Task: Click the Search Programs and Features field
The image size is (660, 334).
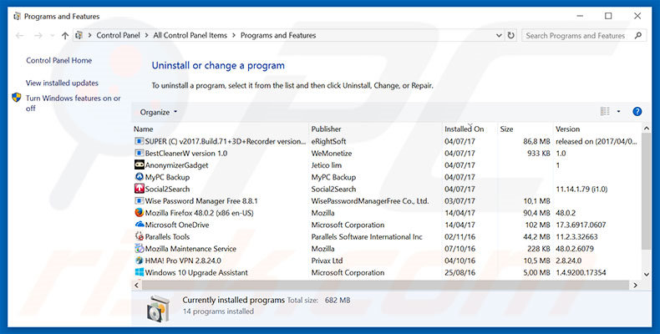Action: coord(575,36)
